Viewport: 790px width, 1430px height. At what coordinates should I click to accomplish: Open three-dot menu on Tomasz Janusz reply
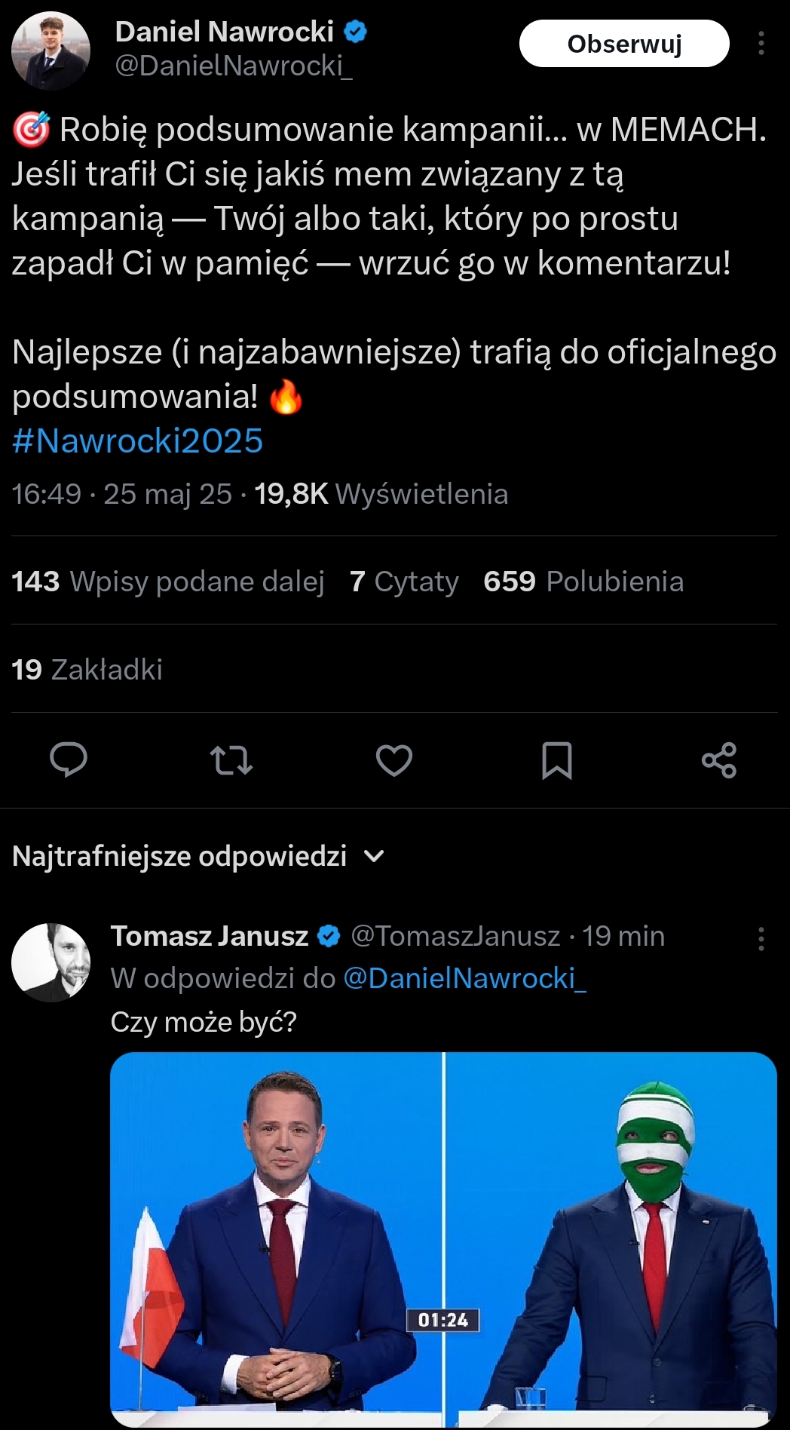pos(761,939)
